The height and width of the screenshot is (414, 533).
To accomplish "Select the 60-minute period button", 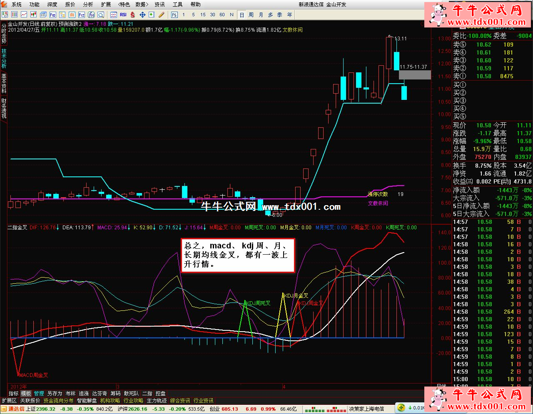I will click(222, 15).
